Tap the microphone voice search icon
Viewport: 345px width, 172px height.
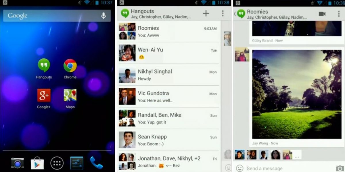(x=103, y=16)
